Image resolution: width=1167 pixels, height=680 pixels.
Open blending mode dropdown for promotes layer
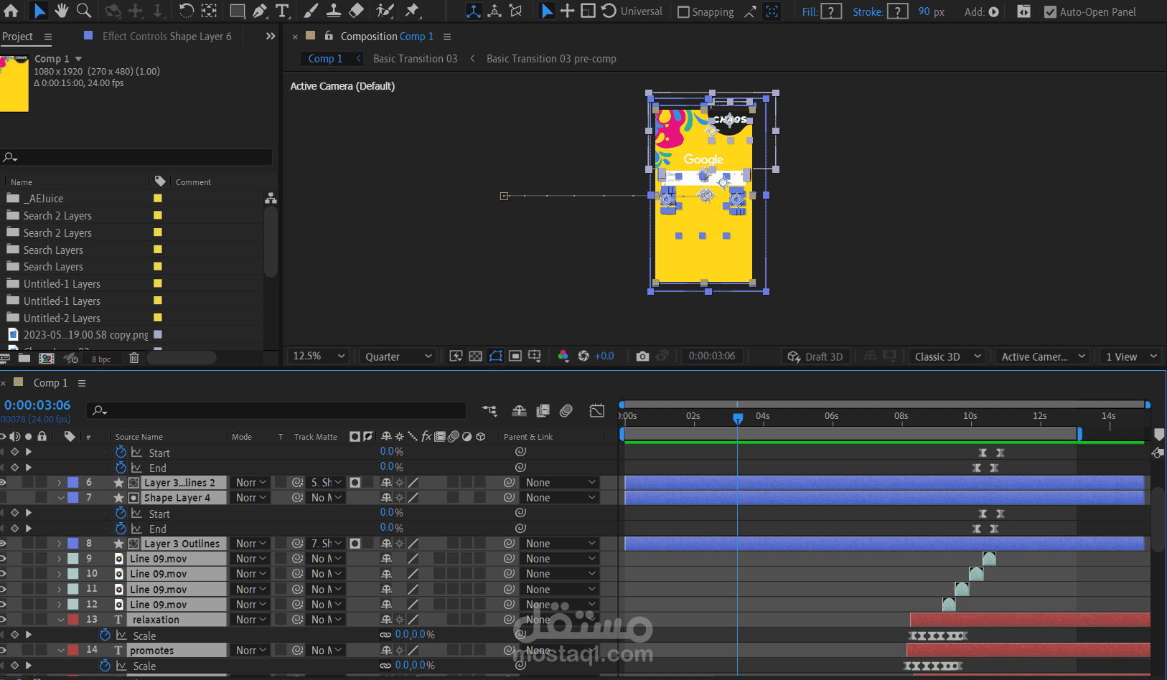250,651
